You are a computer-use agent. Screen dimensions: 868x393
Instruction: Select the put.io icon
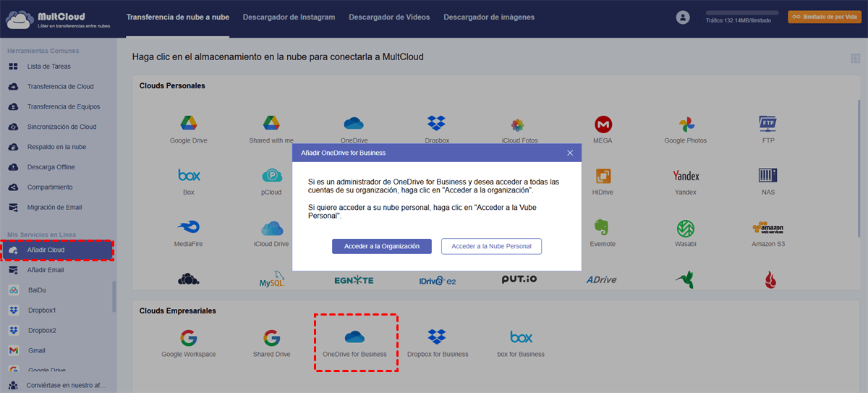coord(521,279)
